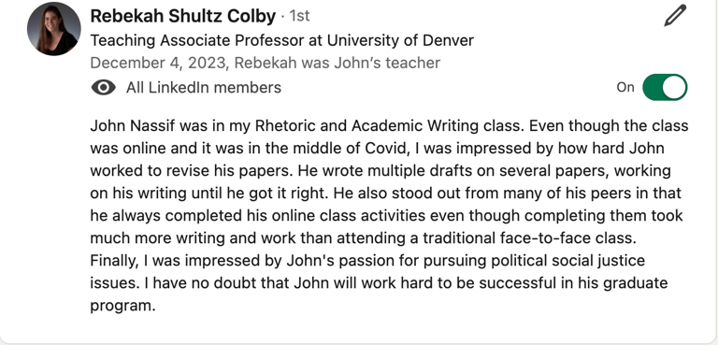
Task: Open Rebekah Shultz Colby's profile photo
Action: 54,29
